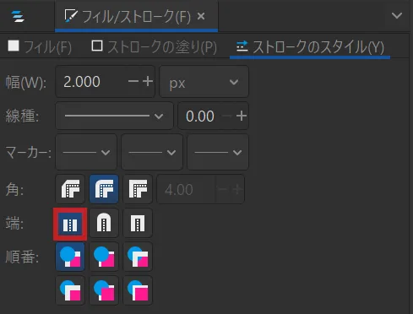Open the middle marker dropdown
This screenshot has width=413, height=314.
152,152
